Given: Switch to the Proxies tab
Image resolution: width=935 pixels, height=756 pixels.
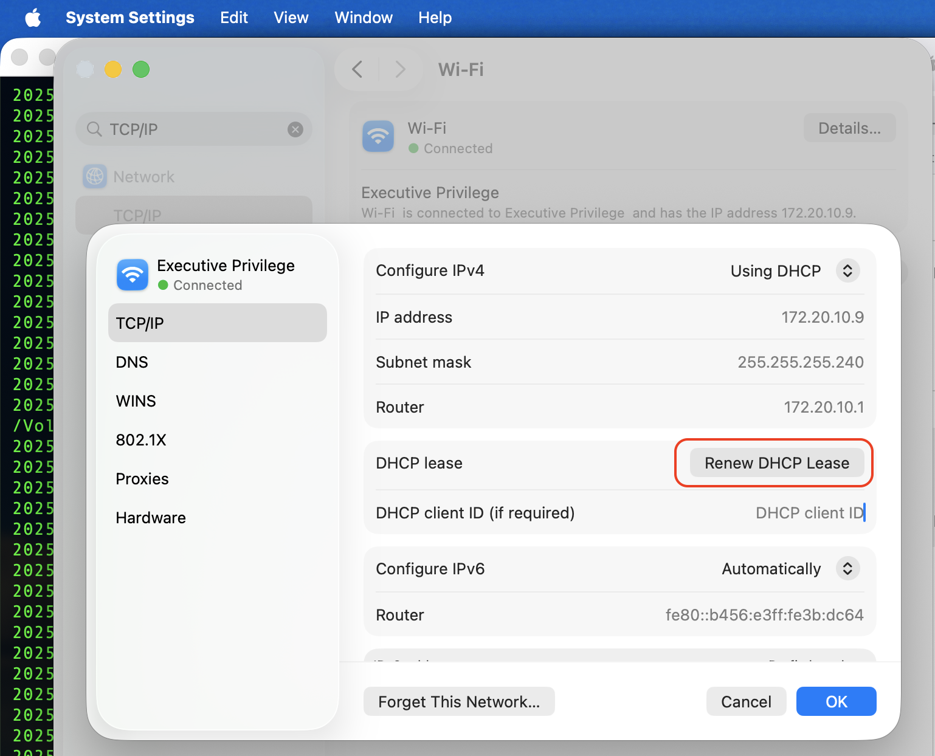Looking at the screenshot, I should point(218,479).
